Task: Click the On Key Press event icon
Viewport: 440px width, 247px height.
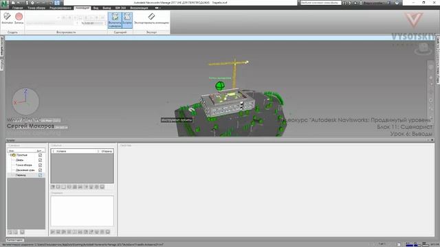Action: point(64,187)
